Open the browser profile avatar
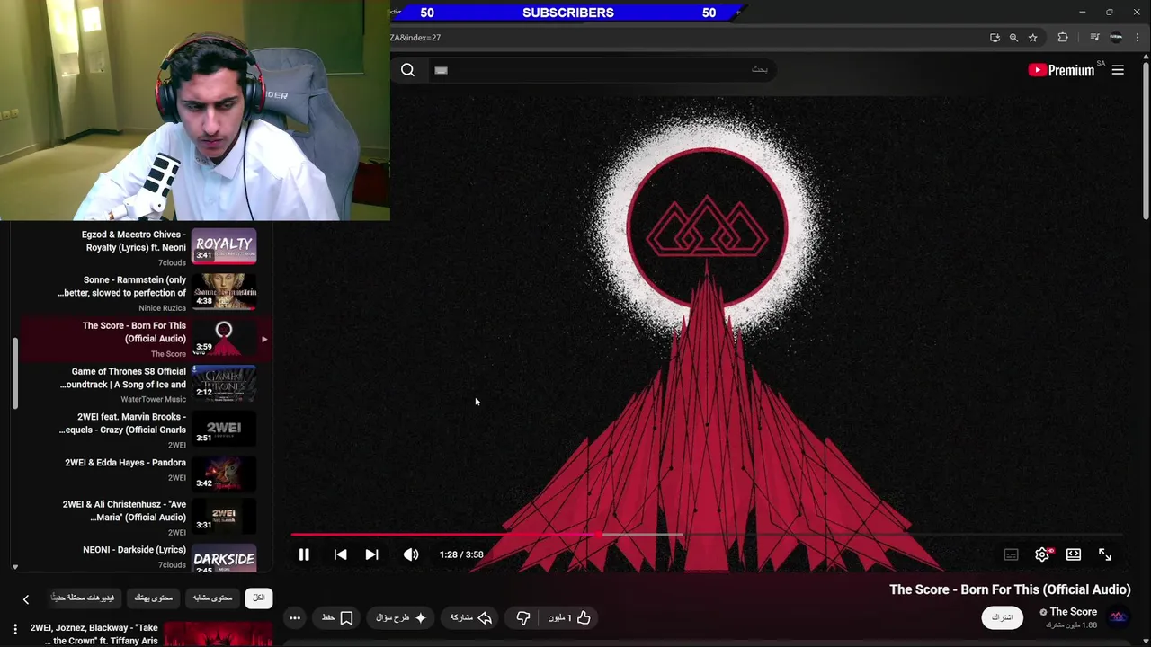This screenshot has width=1151, height=647. 1116,38
